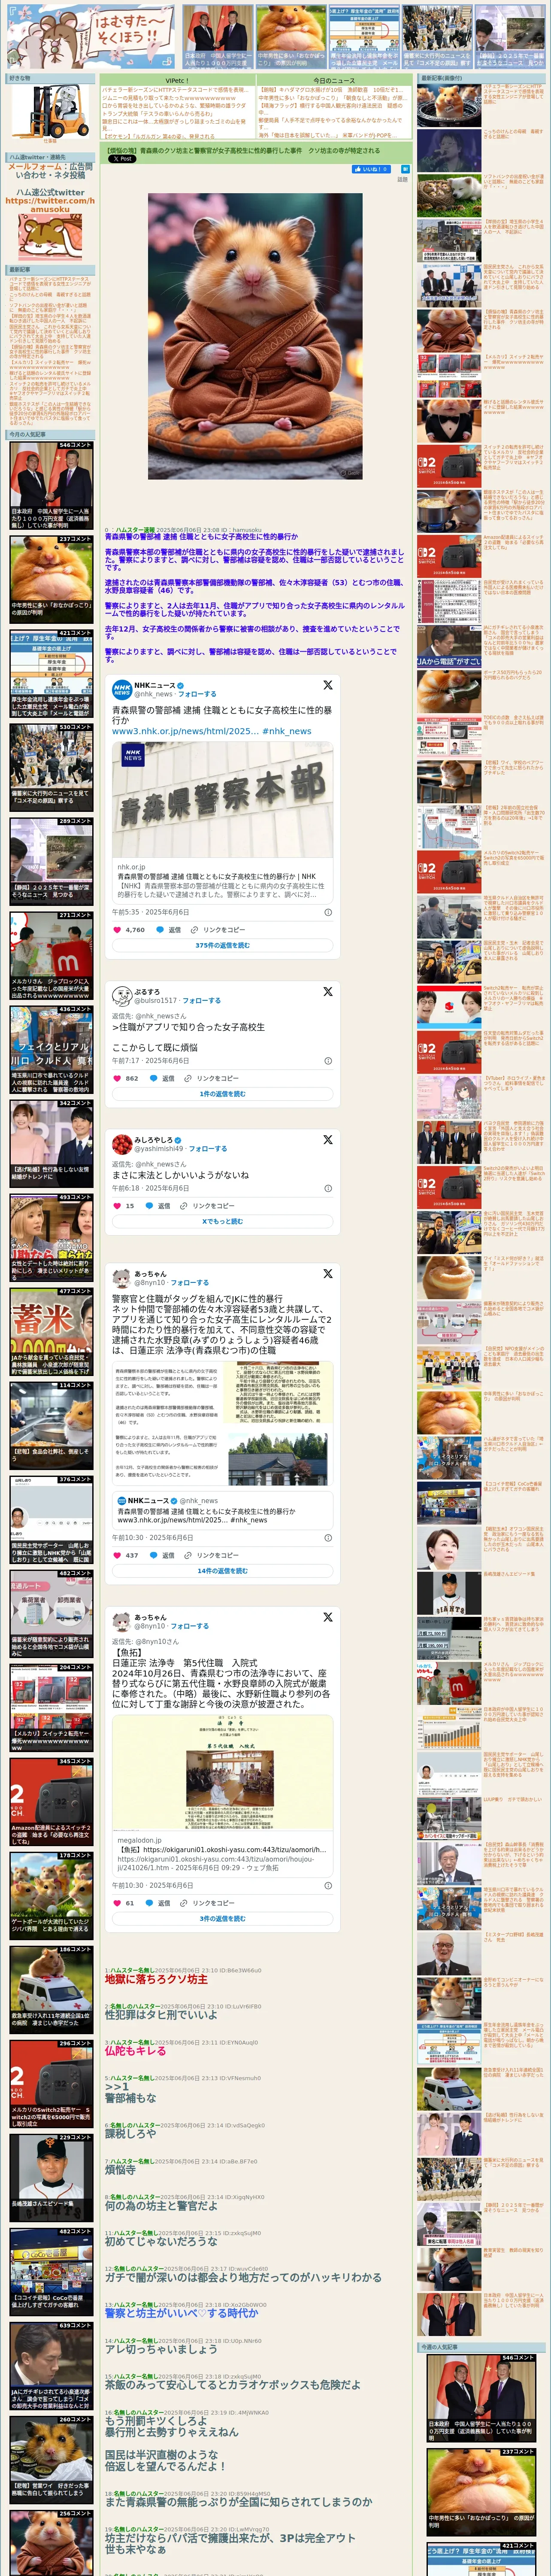
Task: Click the NHK NEWS avatar on first tweet
Action: [x=121, y=689]
